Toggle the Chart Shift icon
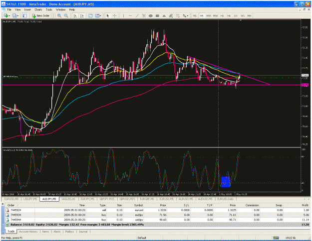Screen dimensions: 312x241 point(82,15)
